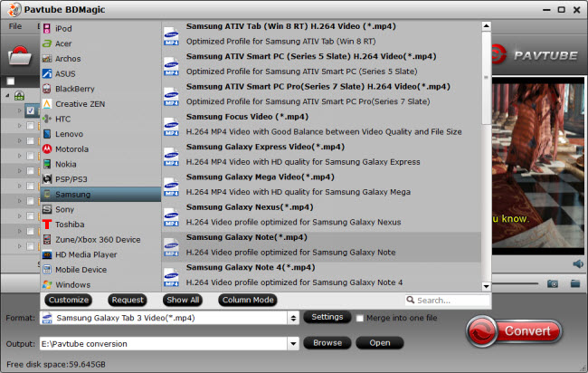Pick the Samsung Focus Video profile

click(x=321, y=124)
